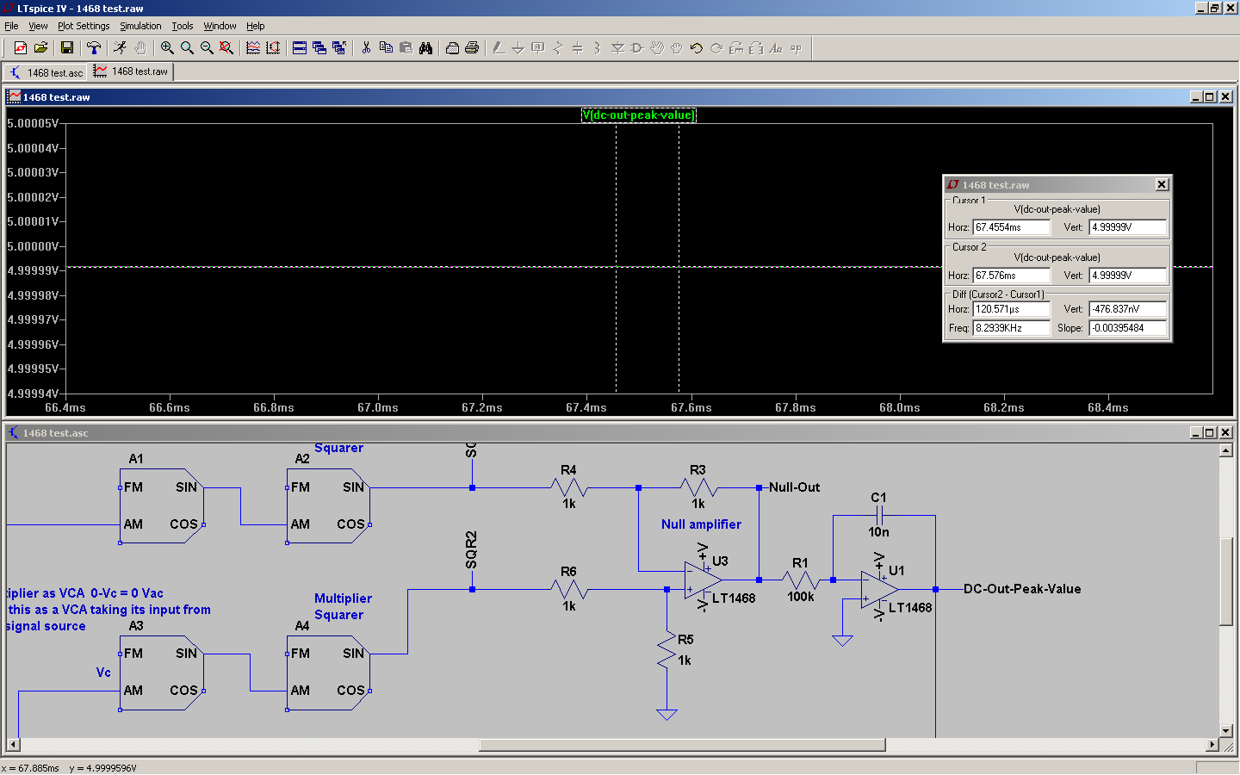This screenshot has width=1240, height=775.
Task: Save the file using the floppy disk icon
Action: tap(66, 48)
